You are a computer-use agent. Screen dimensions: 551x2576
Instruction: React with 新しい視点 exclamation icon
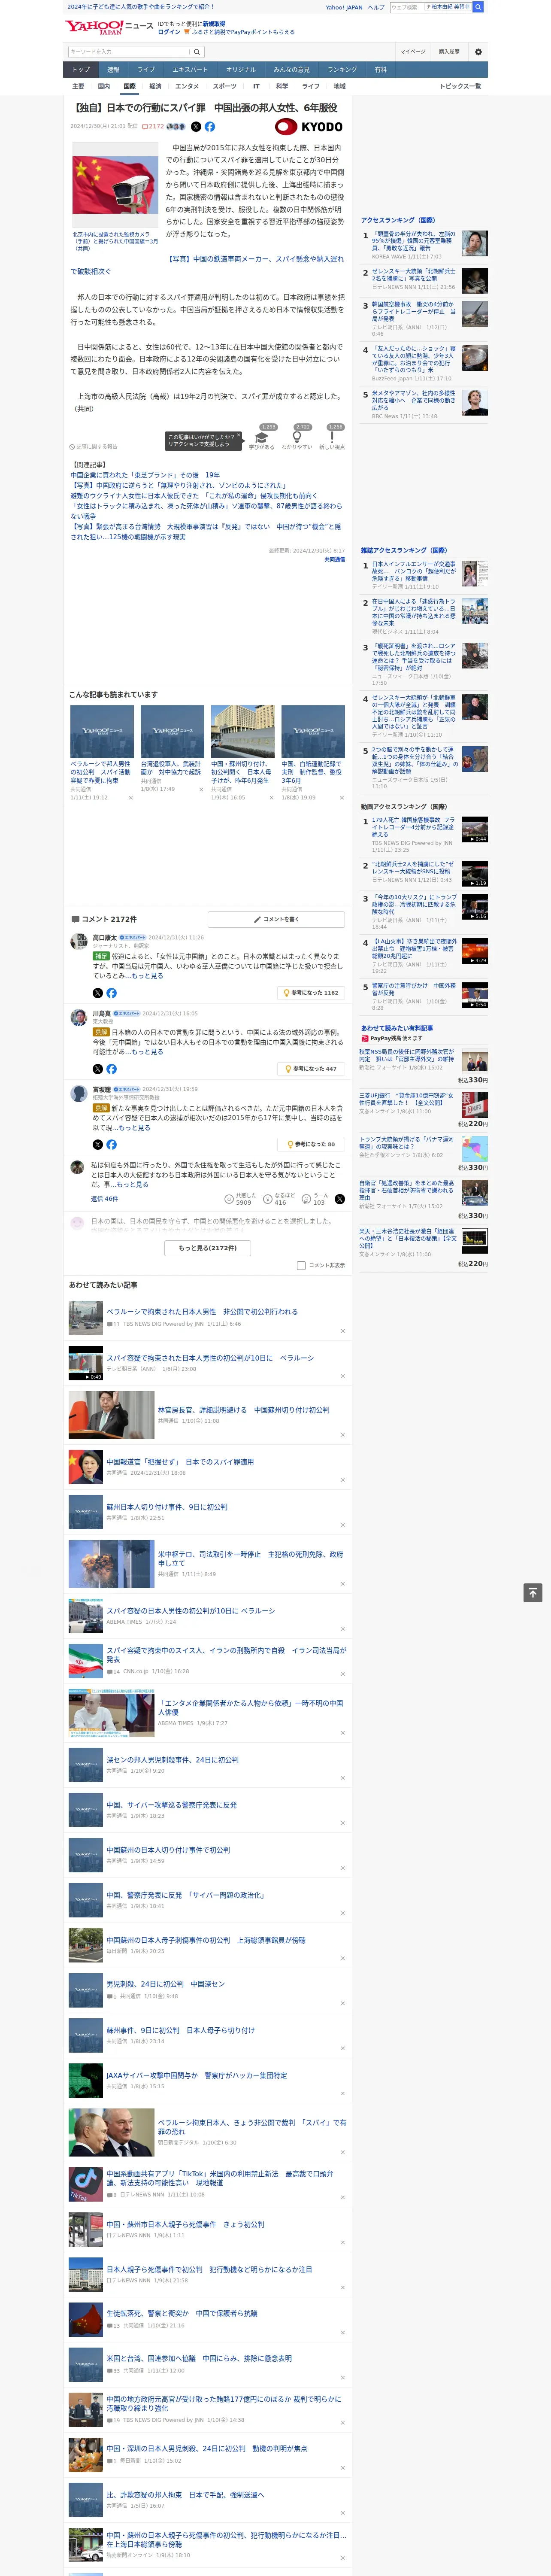click(x=332, y=438)
